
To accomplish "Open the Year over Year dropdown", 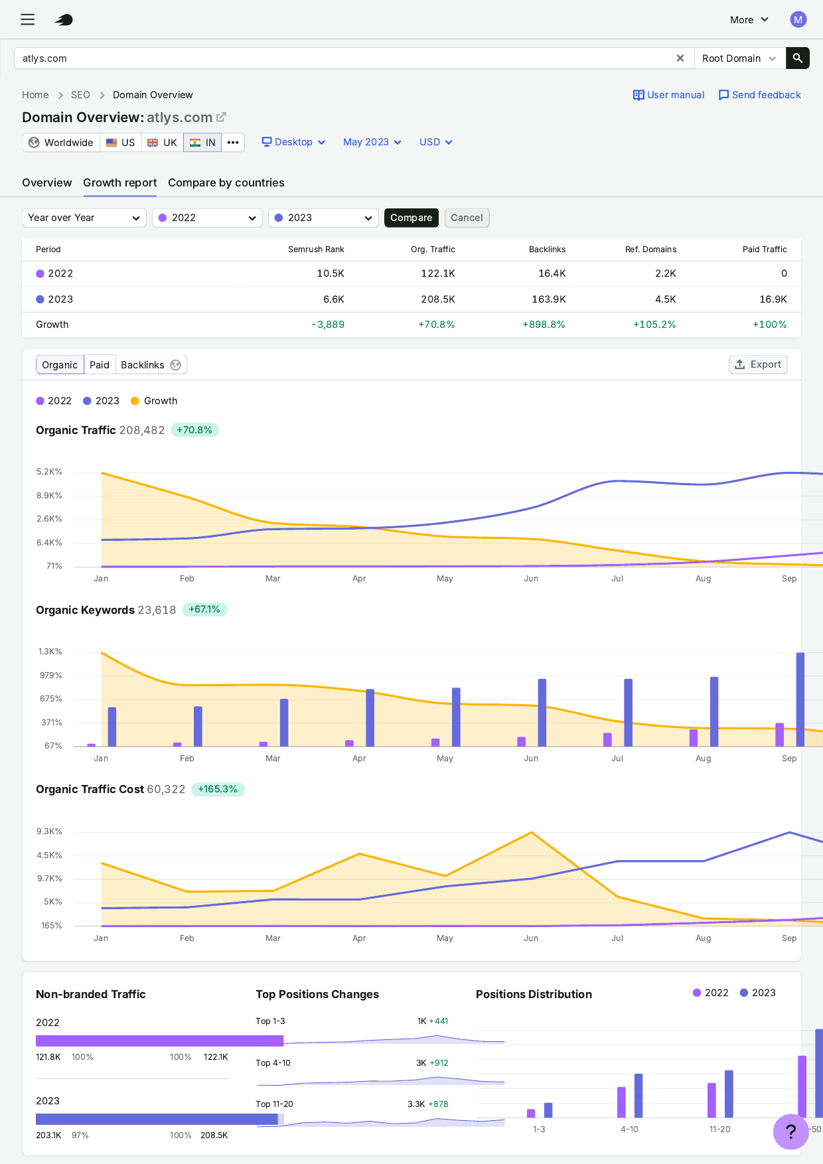I will point(84,218).
